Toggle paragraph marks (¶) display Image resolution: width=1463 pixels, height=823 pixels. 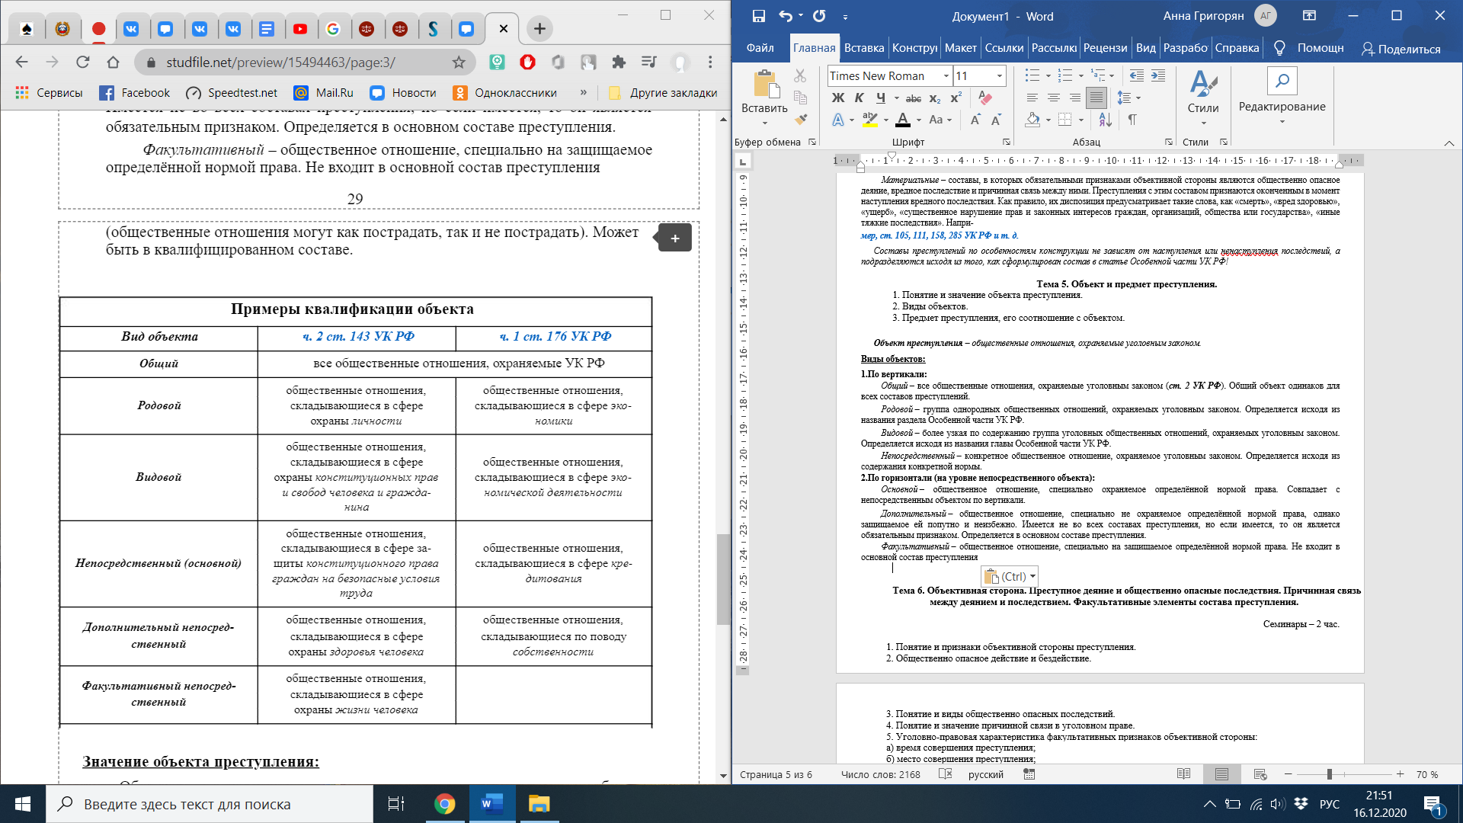point(1132,120)
